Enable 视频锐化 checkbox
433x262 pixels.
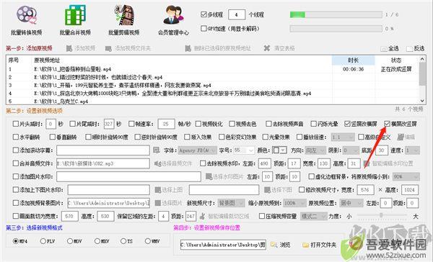point(198,124)
